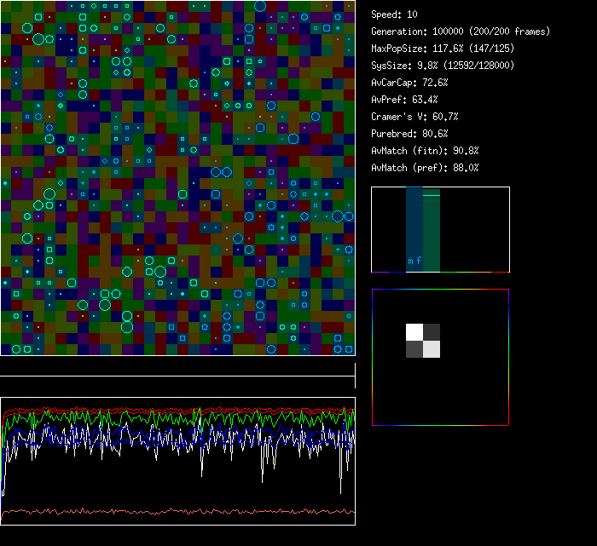
Task: Click the light gray bottom-right matrix cell
Action: (432, 349)
